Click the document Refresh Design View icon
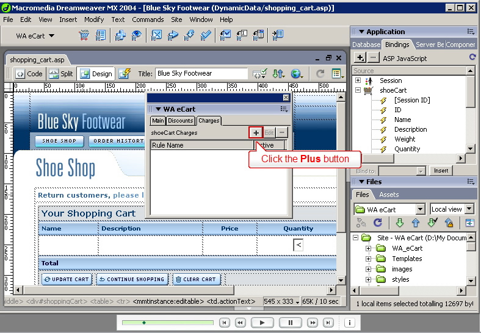Viewport: 481px width, 333px height. pos(320,74)
